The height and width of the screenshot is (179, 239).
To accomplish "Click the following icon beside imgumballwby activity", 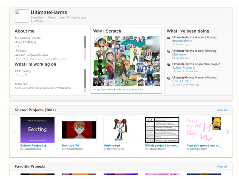I will (x=168, y=38).
